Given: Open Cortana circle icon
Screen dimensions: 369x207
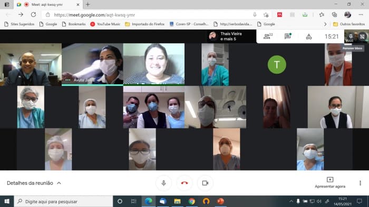Looking at the screenshot, I should tap(120, 201).
